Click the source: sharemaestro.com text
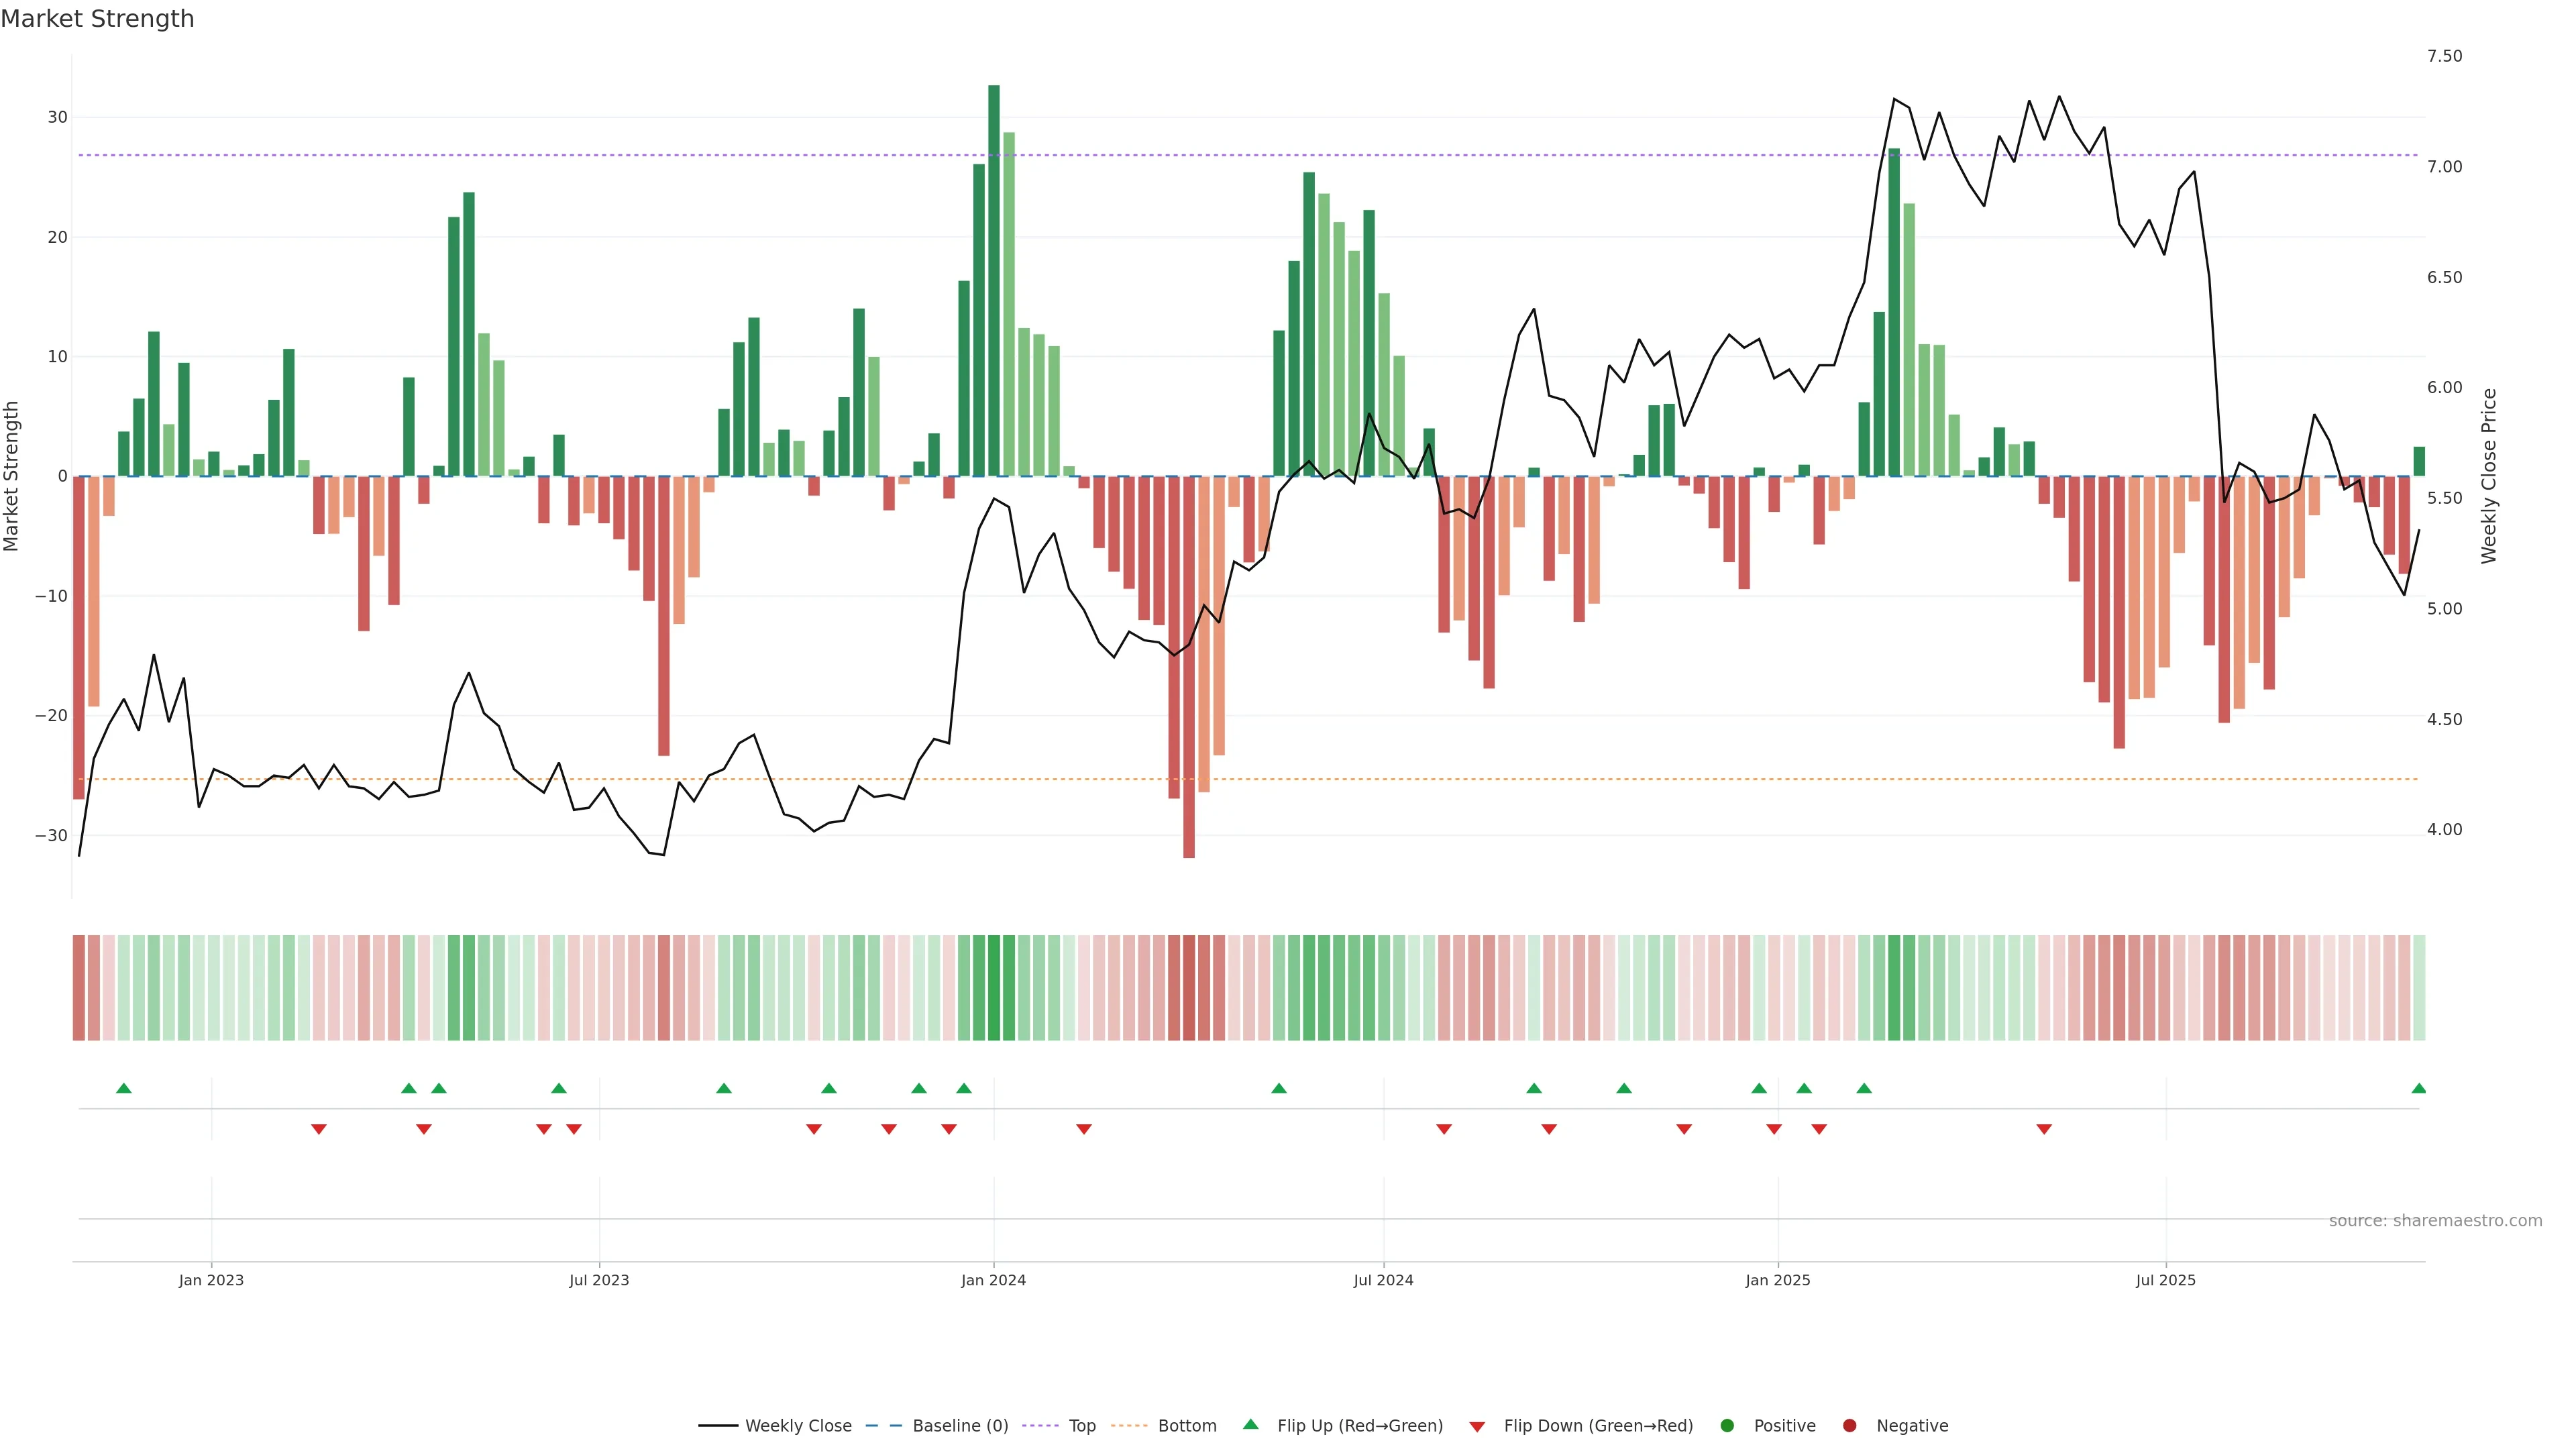2576x1449 pixels. point(2435,1221)
